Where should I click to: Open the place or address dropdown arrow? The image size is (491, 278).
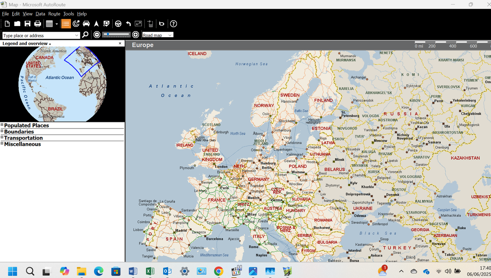click(77, 35)
